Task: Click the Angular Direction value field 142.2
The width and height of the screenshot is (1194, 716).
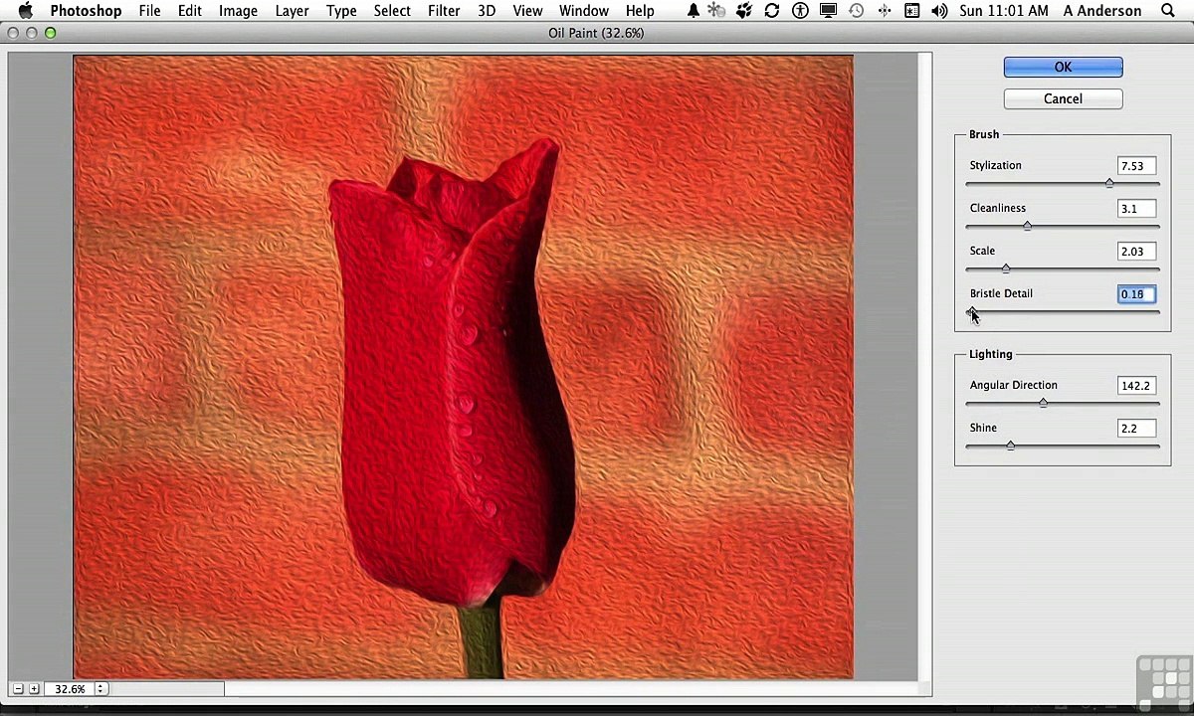Action: [x=1136, y=386]
